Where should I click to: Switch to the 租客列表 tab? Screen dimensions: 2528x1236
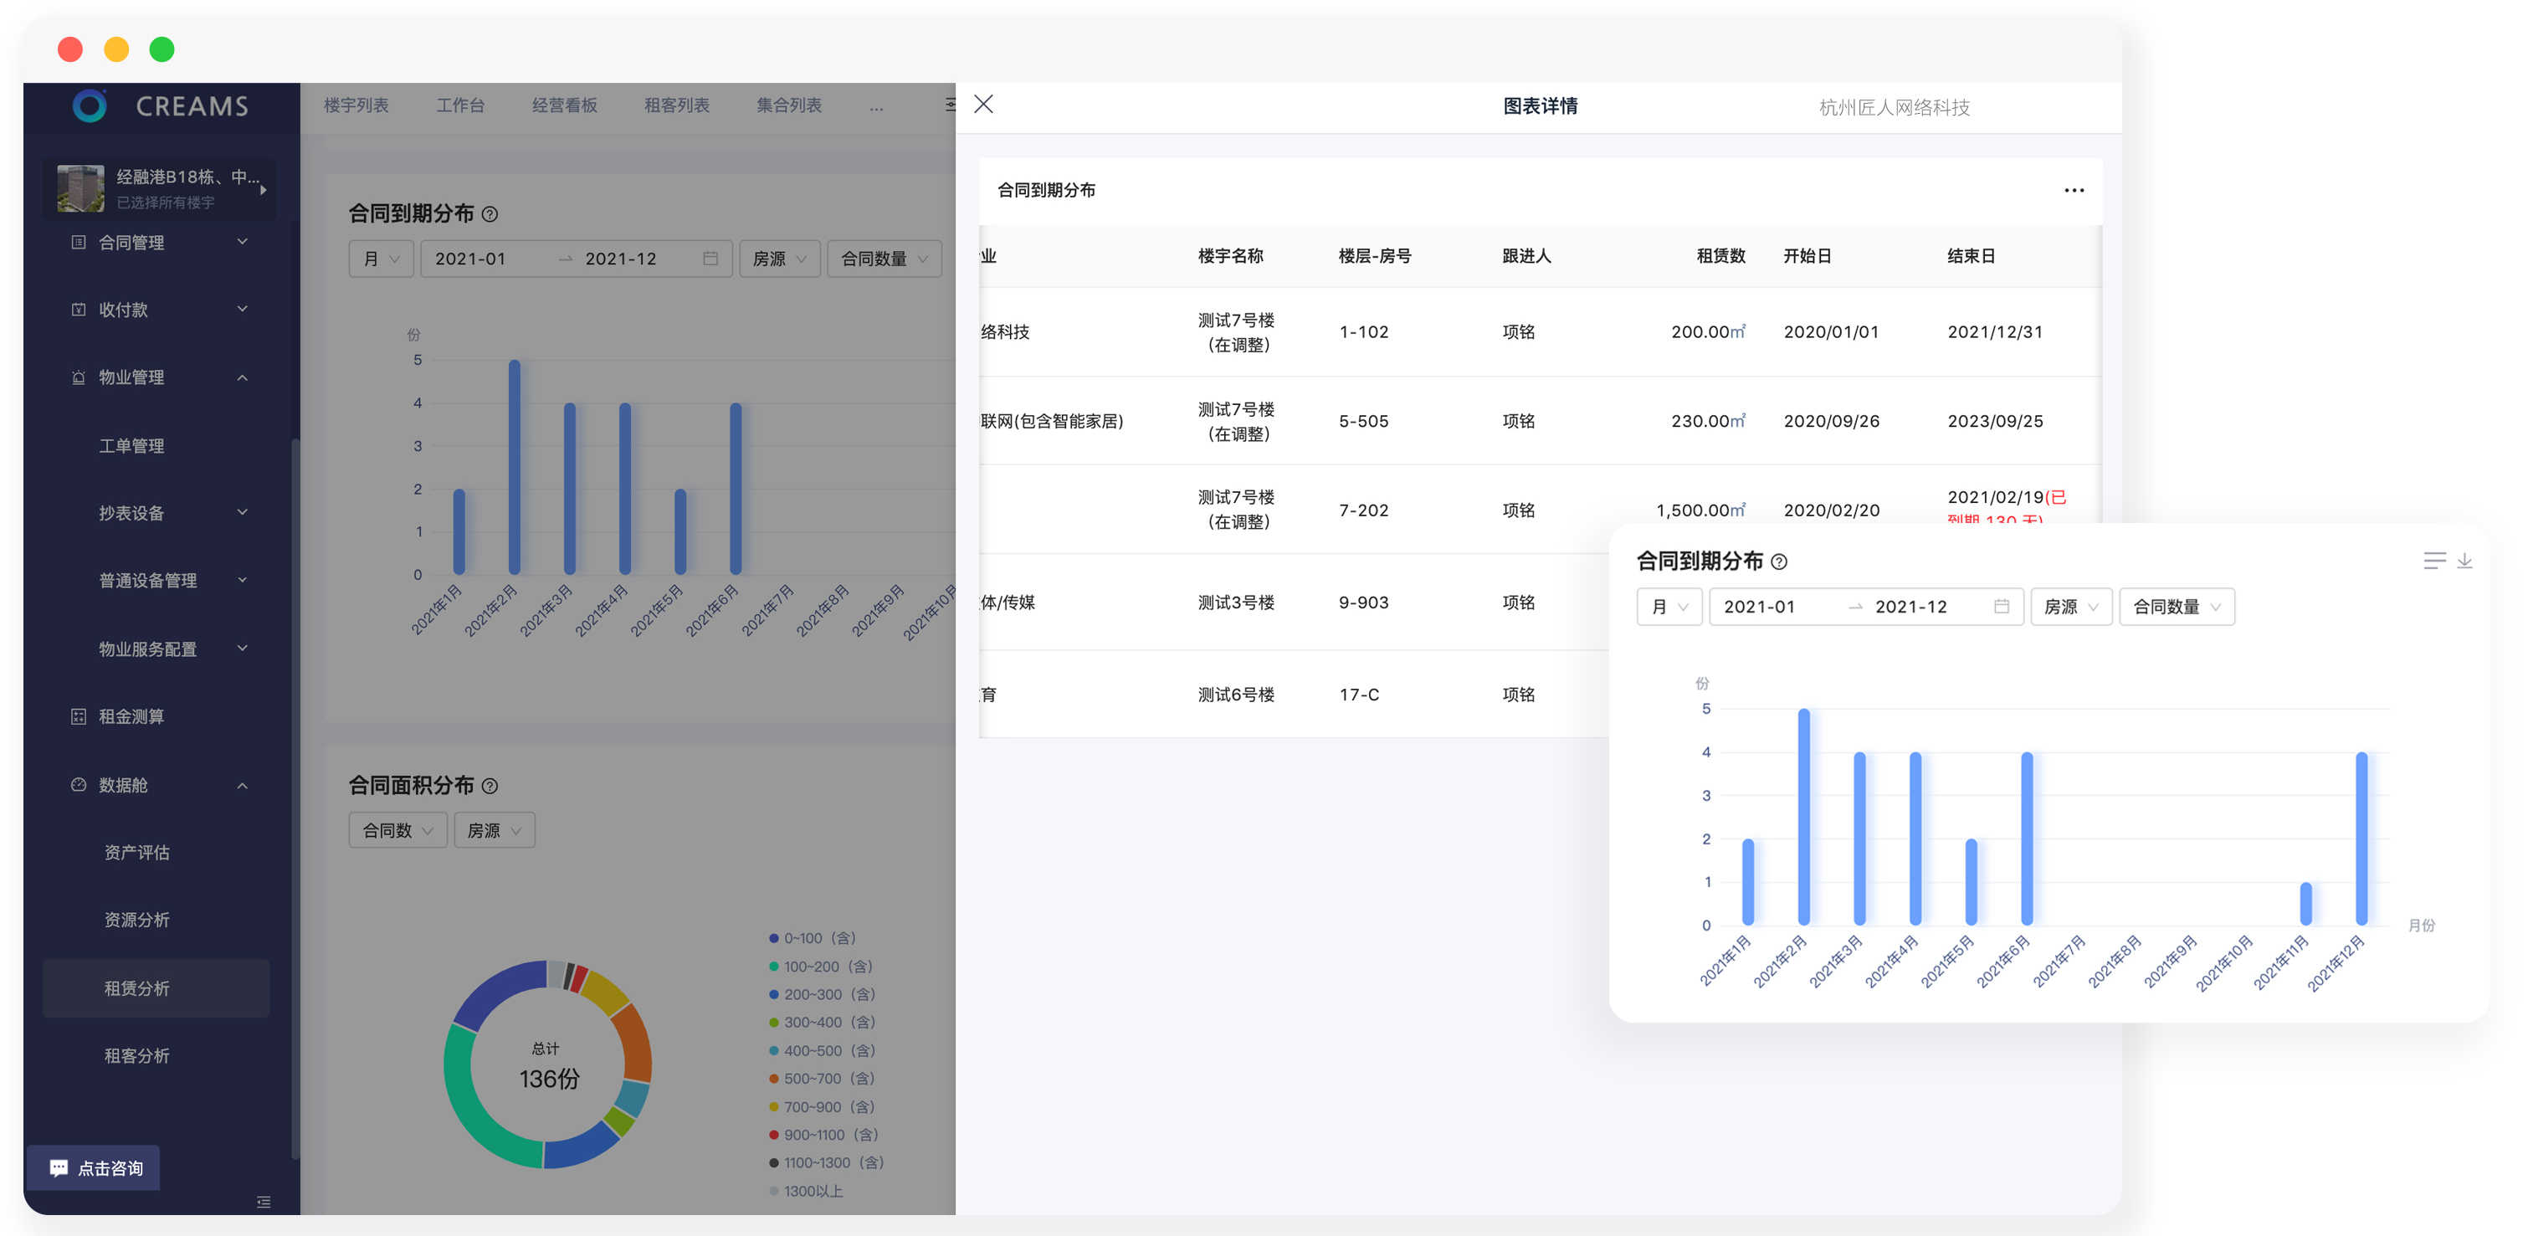point(676,105)
